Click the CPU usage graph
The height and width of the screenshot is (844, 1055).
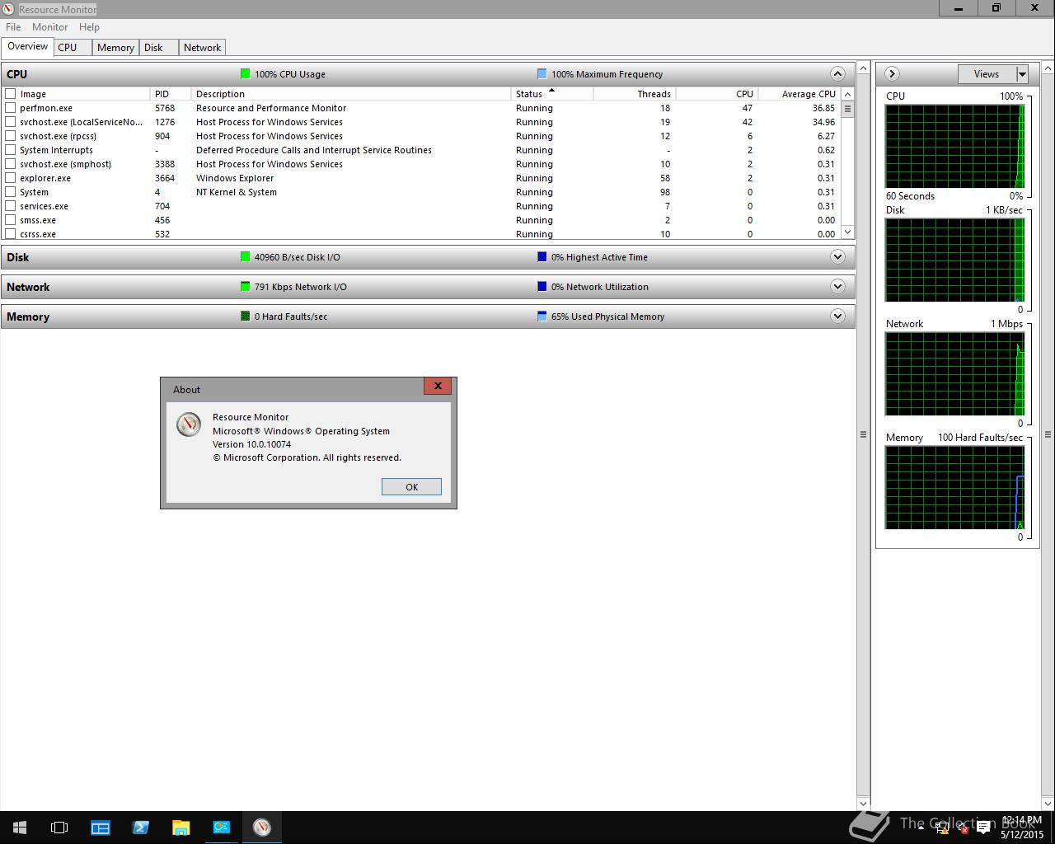[955, 146]
